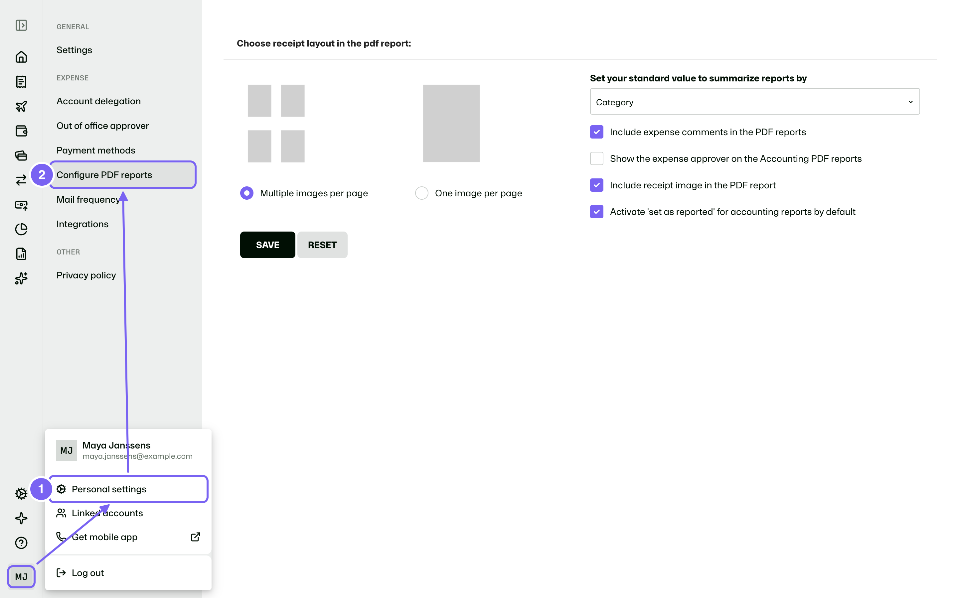Select Get mobile app menu entry
Screen dimensions: 958x598
128,537
